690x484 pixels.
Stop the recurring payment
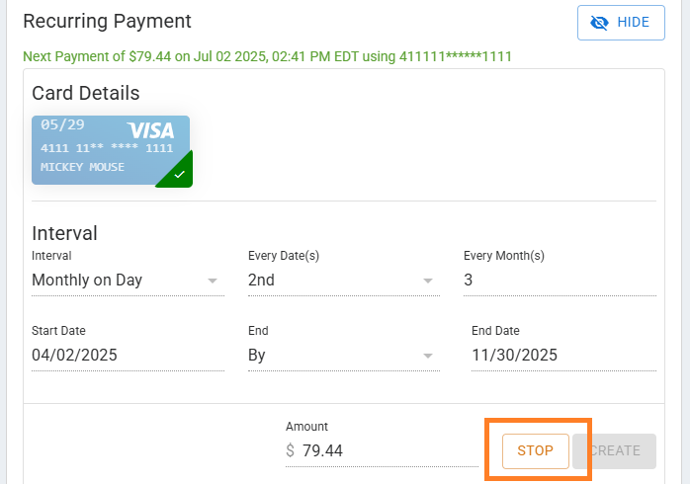coord(536,450)
